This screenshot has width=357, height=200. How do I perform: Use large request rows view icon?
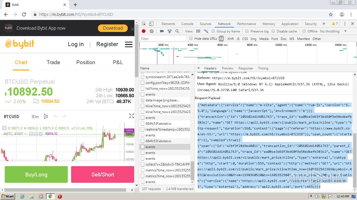tap(198, 31)
